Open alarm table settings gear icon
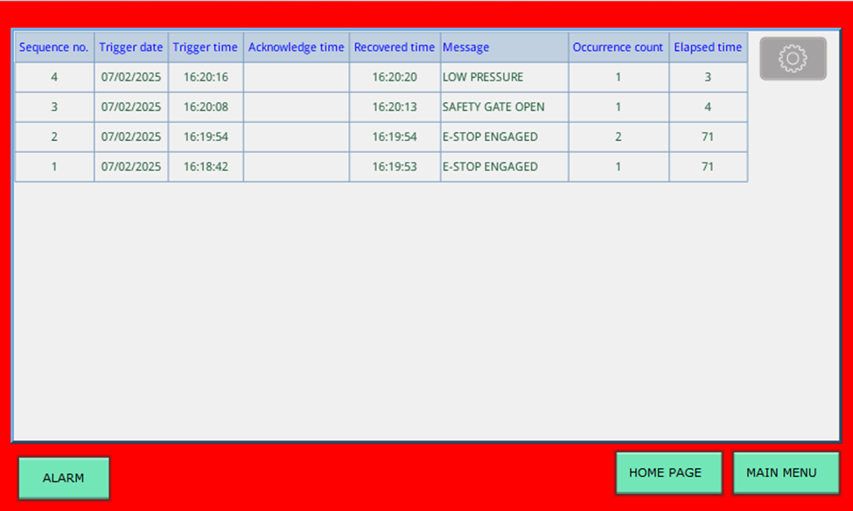The width and height of the screenshot is (853, 511). click(793, 59)
